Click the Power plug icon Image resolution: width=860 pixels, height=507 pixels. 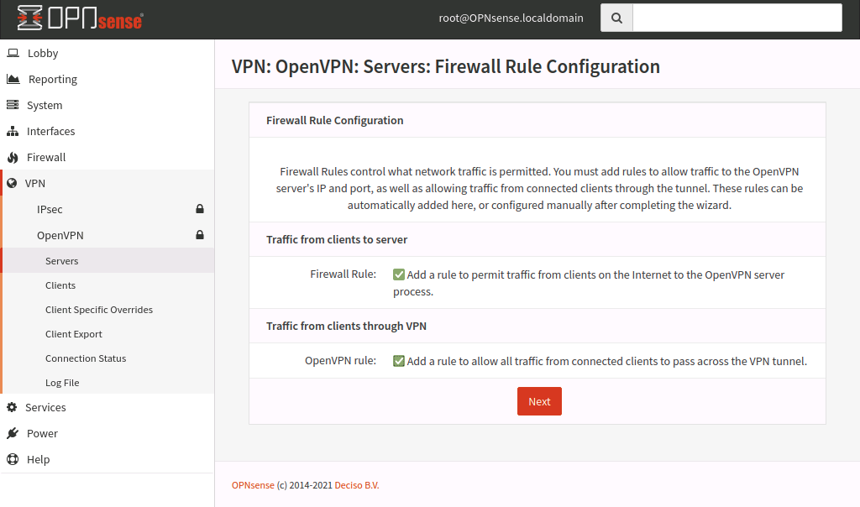click(x=13, y=433)
